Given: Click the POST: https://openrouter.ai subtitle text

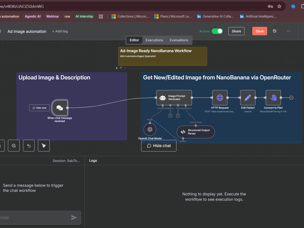Looking at the screenshot, I should click(x=220, y=112).
